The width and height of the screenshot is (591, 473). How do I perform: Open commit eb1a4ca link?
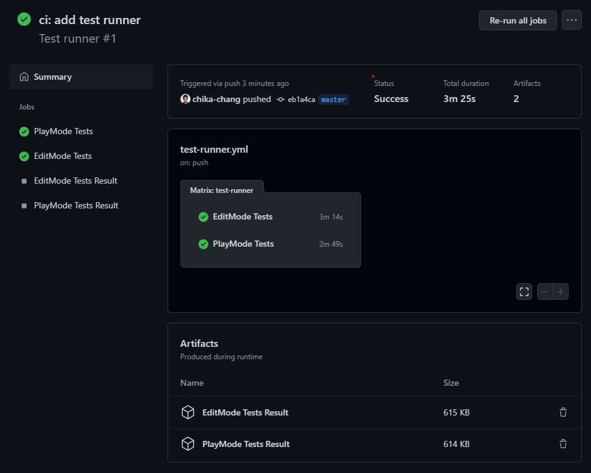coord(301,100)
